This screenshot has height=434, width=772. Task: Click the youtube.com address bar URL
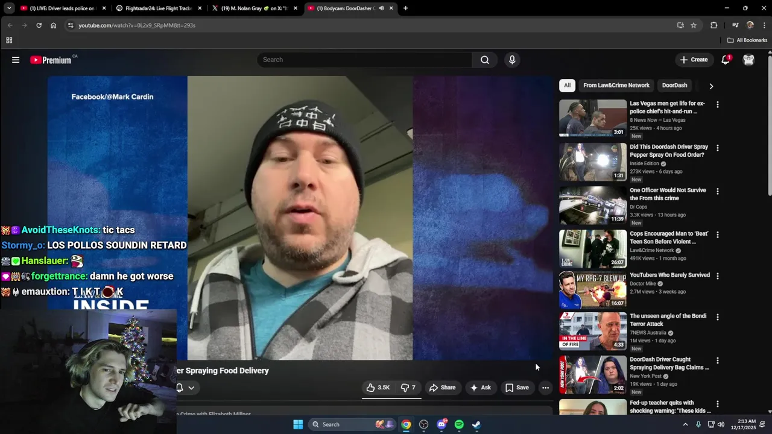(x=137, y=25)
